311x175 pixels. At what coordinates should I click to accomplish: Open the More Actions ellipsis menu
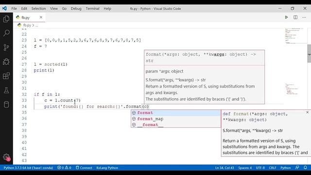pyautogui.click(x=304, y=17)
